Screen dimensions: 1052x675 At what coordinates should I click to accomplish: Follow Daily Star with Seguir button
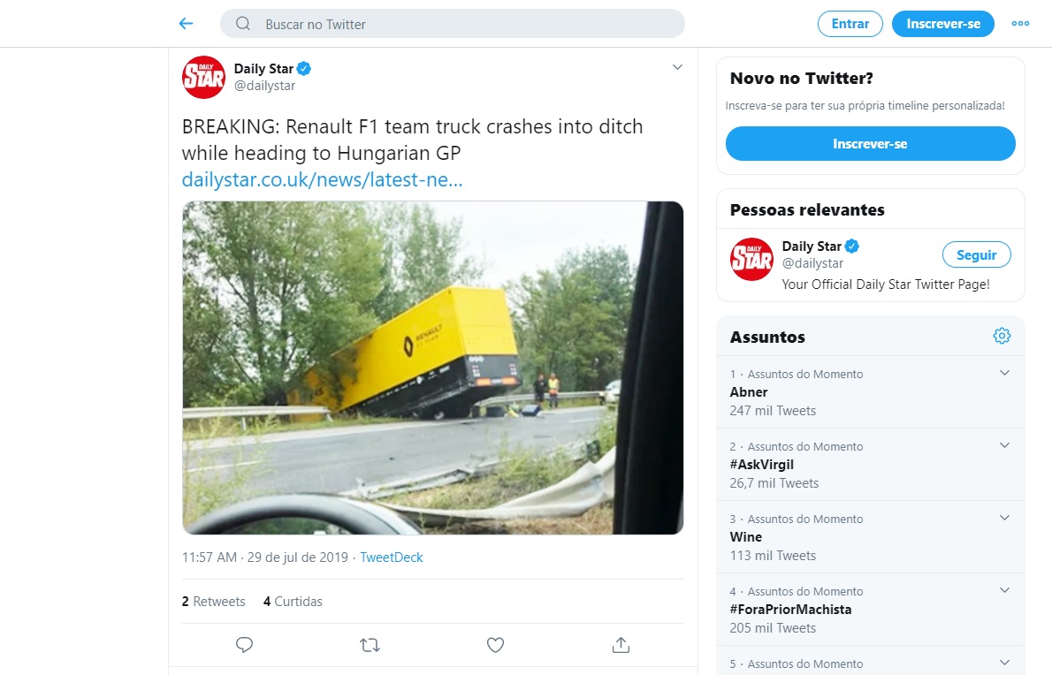(976, 255)
